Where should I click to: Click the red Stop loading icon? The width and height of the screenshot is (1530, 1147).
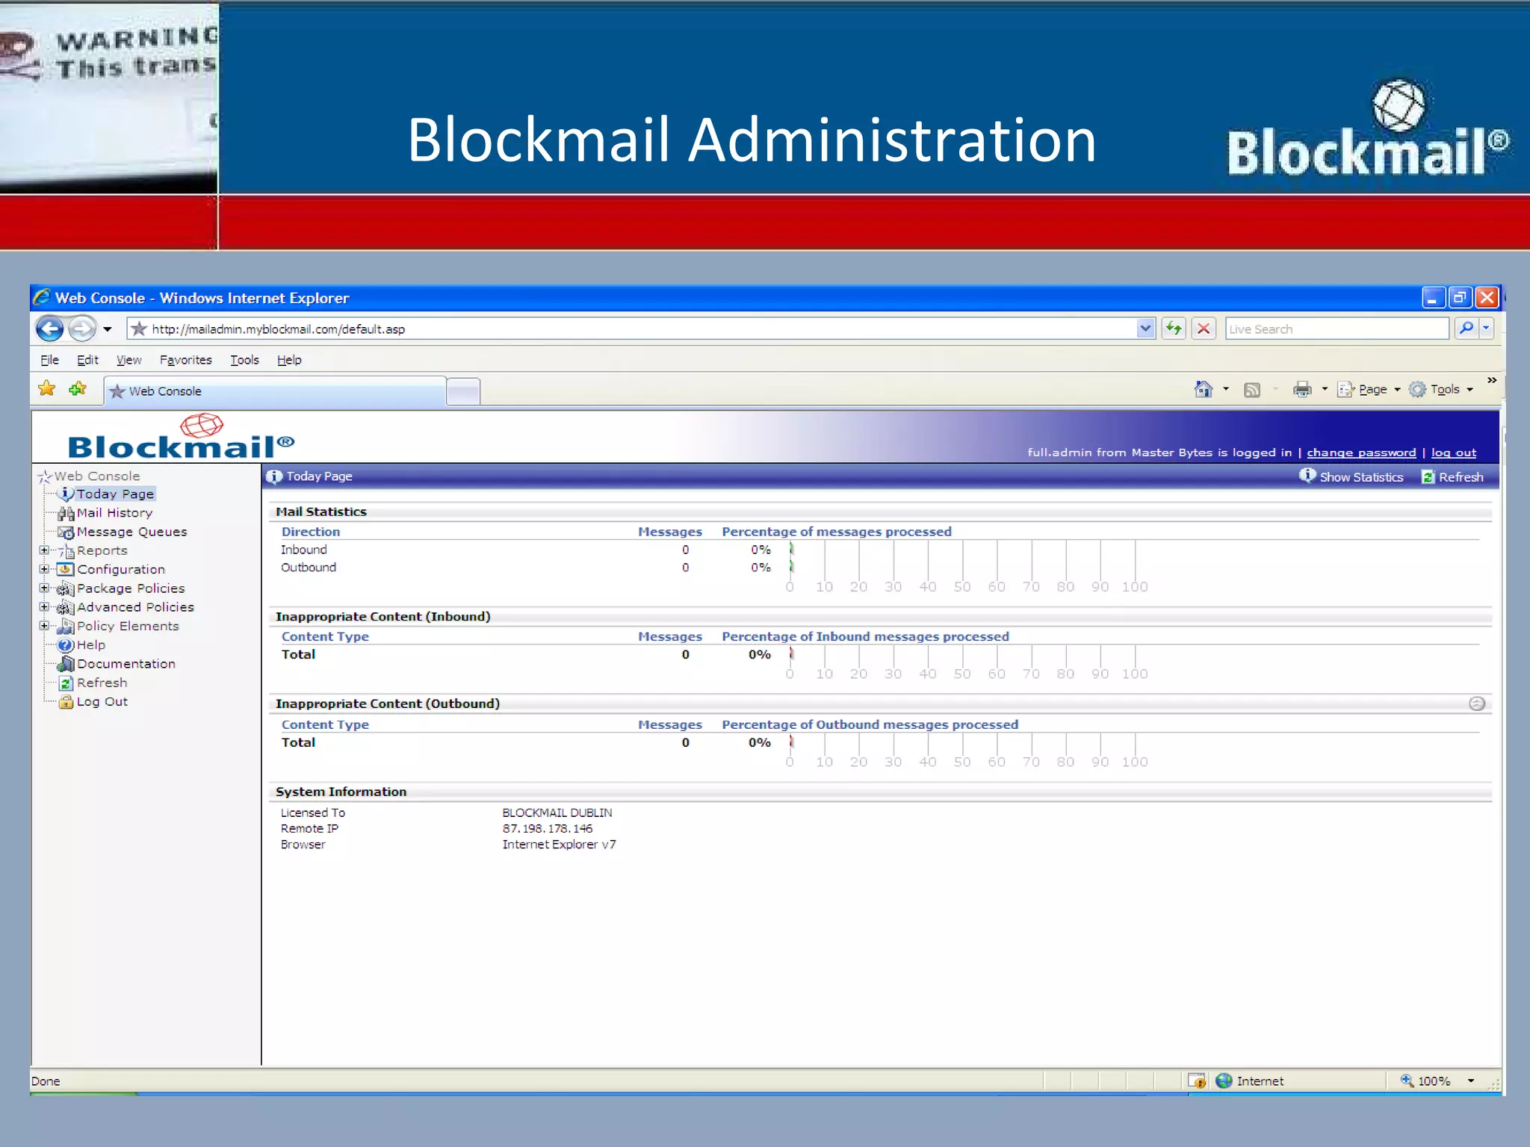pos(1204,329)
